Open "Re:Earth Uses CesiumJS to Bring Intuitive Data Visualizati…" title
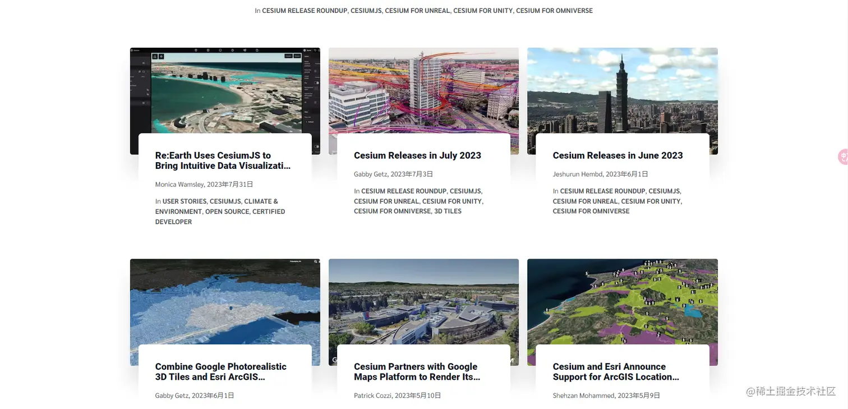Viewport: 848px width, 409px height. pyautogui.click(x=223, y=160)
